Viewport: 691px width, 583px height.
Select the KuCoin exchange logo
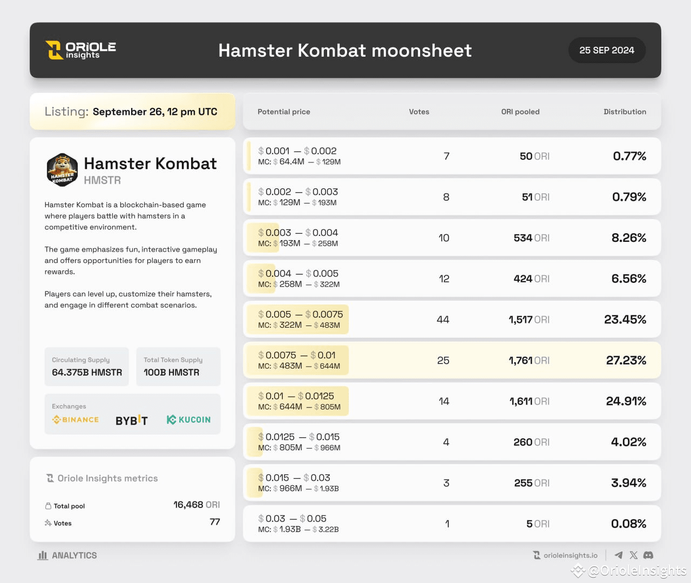pos(188,420)
